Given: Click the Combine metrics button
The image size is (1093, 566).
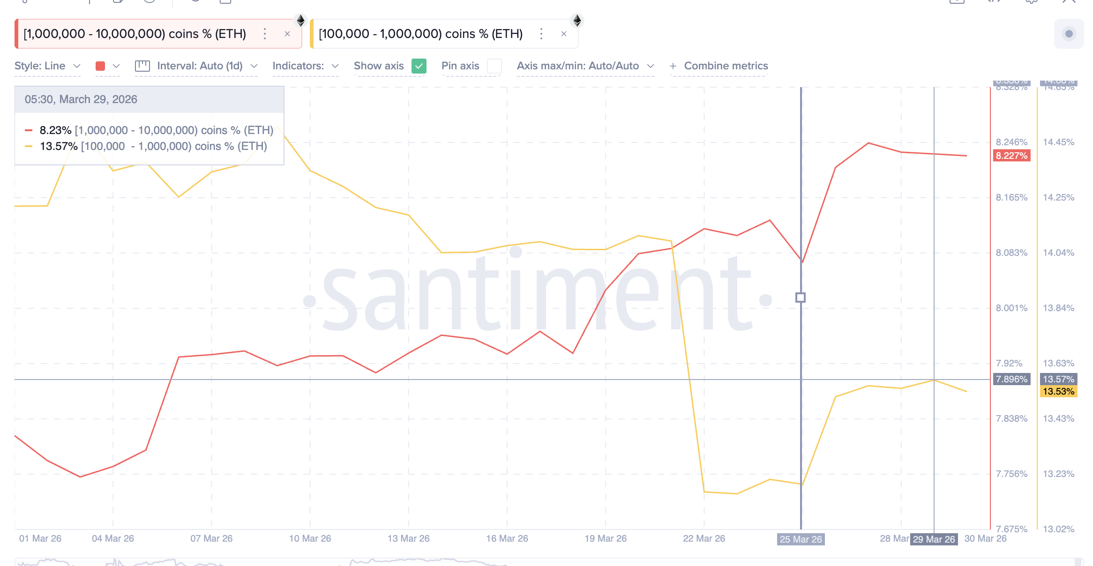Looking at the screenshot, I should pyautogui.click(x=719, y=66).
